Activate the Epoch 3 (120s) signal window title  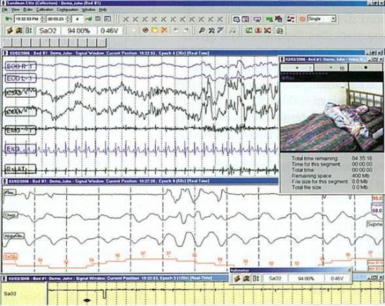[x=116, y=278]
